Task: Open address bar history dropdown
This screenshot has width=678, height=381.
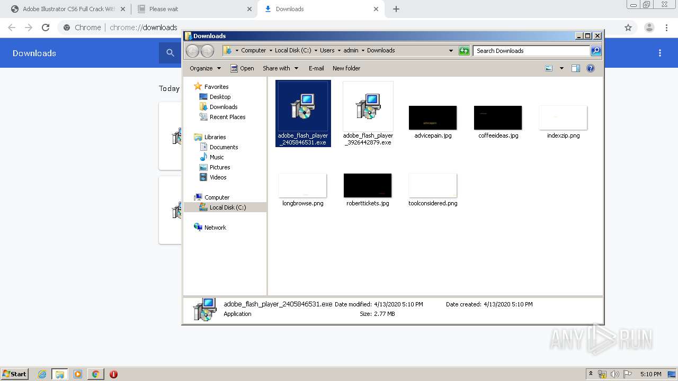Action: (451, 51)
